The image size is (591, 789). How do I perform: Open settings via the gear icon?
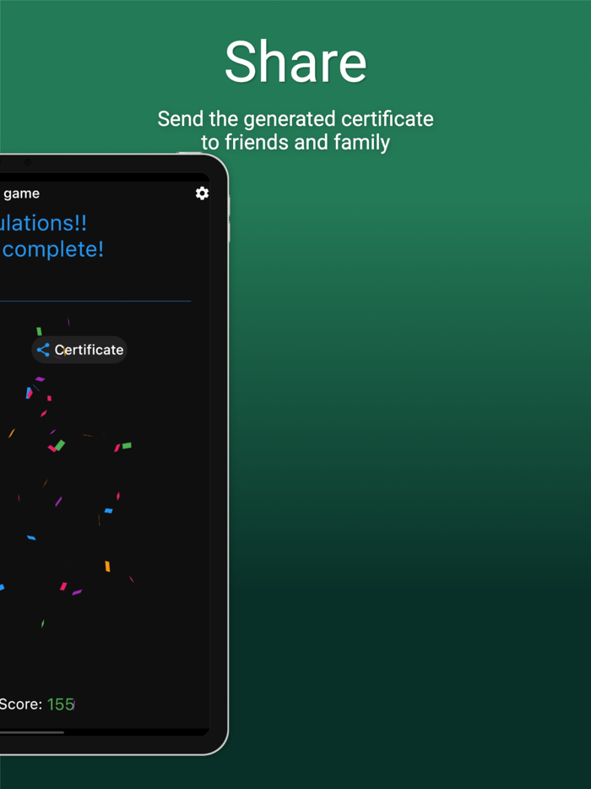[x=202, y=193]
